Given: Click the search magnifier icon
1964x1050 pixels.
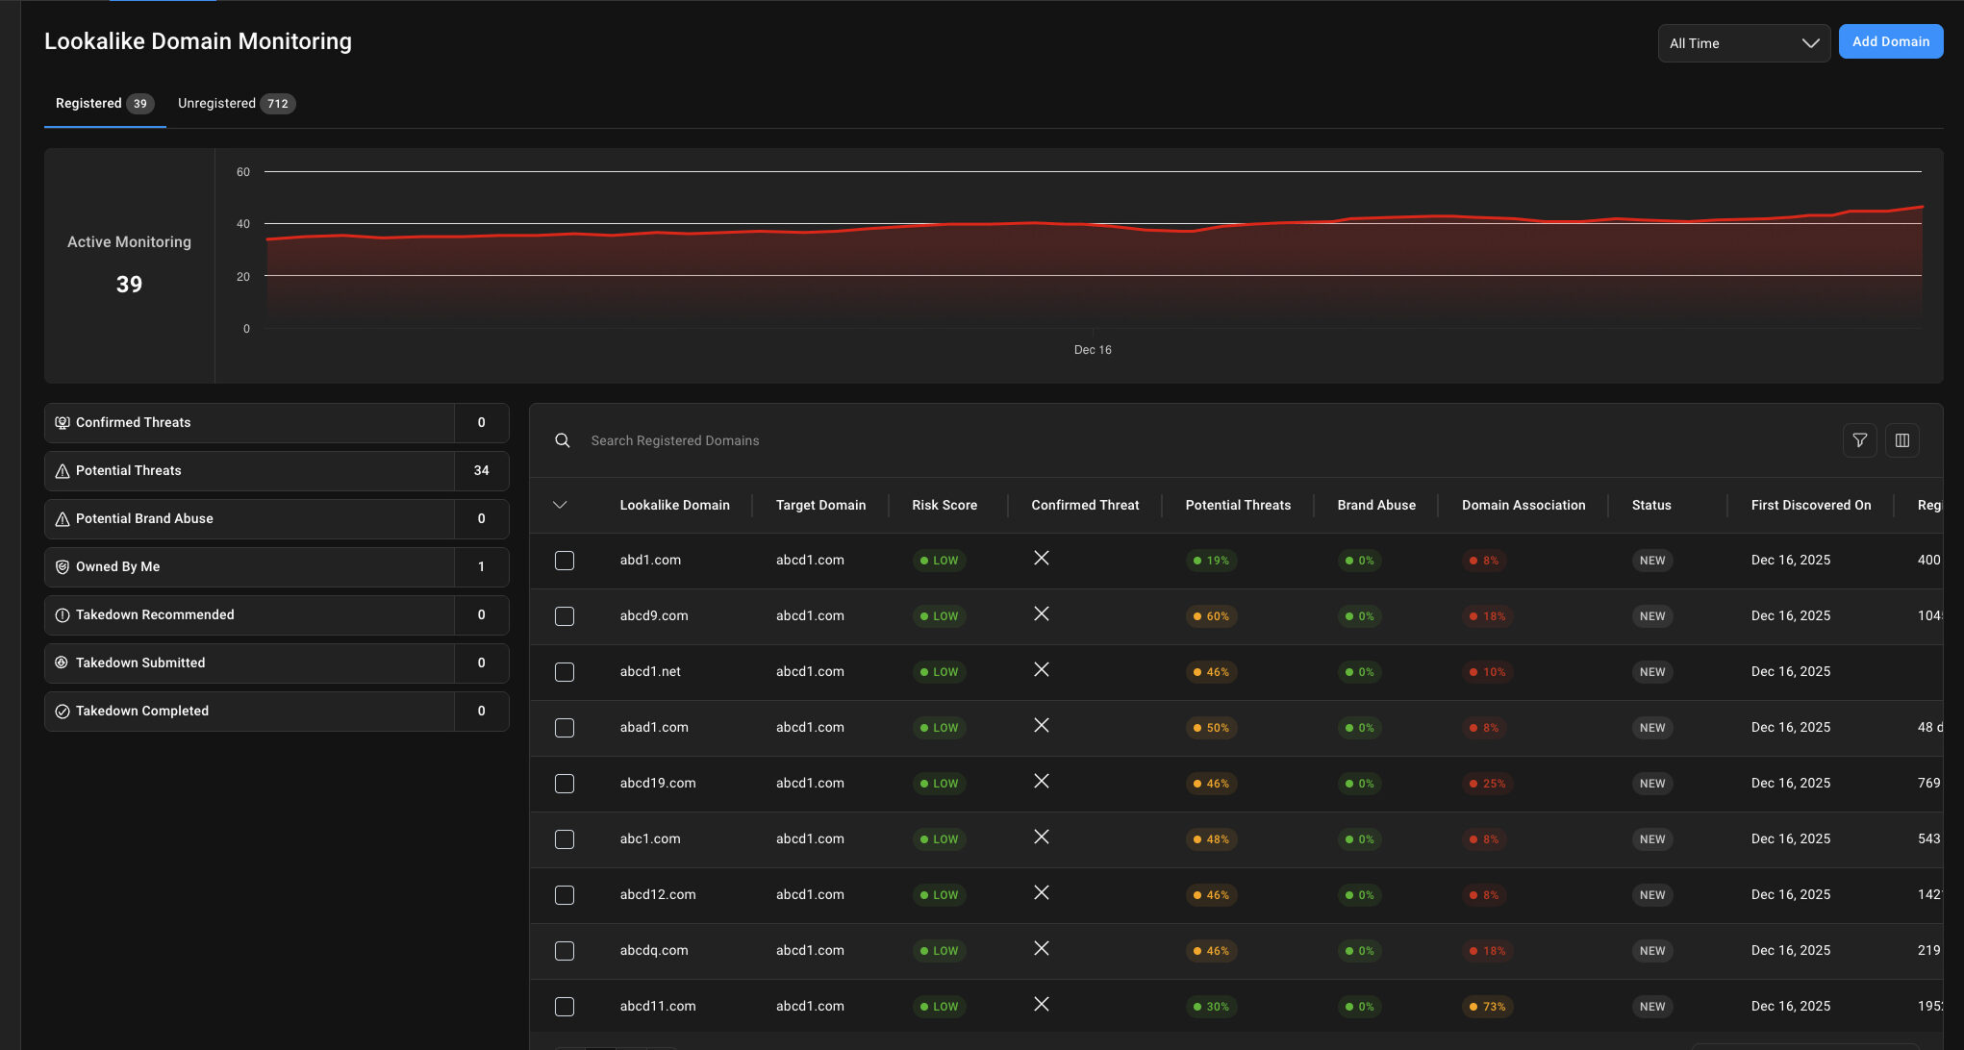Looking at the screenshot, I should (563, 440).
